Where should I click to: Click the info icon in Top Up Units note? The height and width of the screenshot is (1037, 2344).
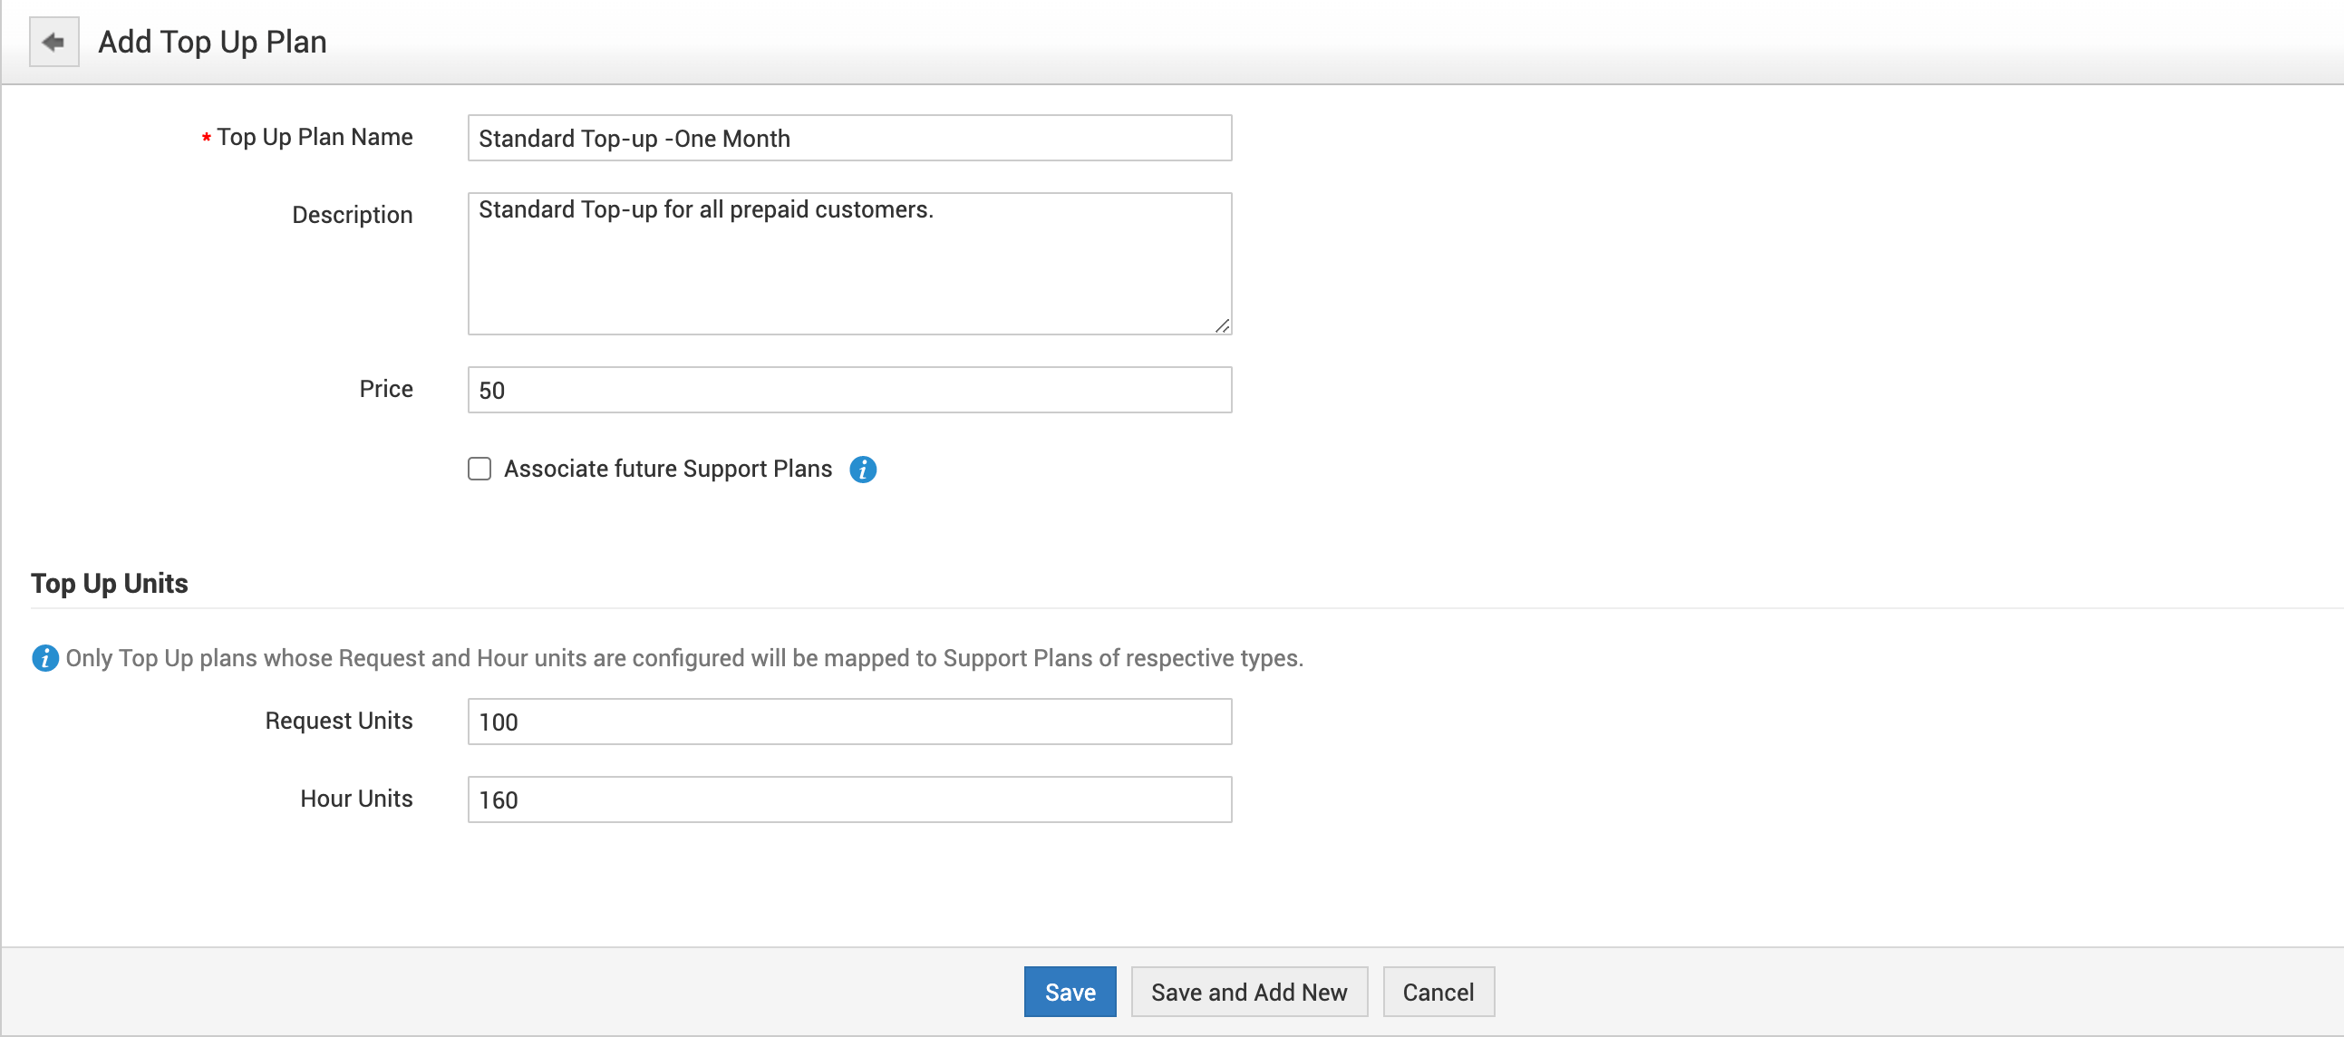point(44,658)
